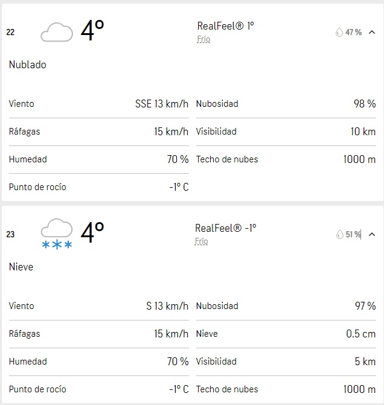Click the Nieve 0.5 cm row
384x405 pixels.
point(286,334)
